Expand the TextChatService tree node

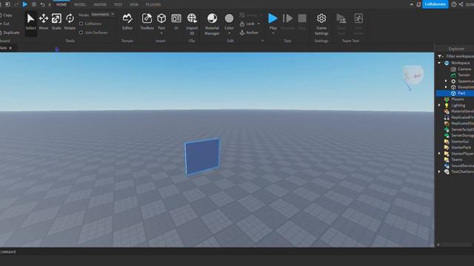coord(439,171)
